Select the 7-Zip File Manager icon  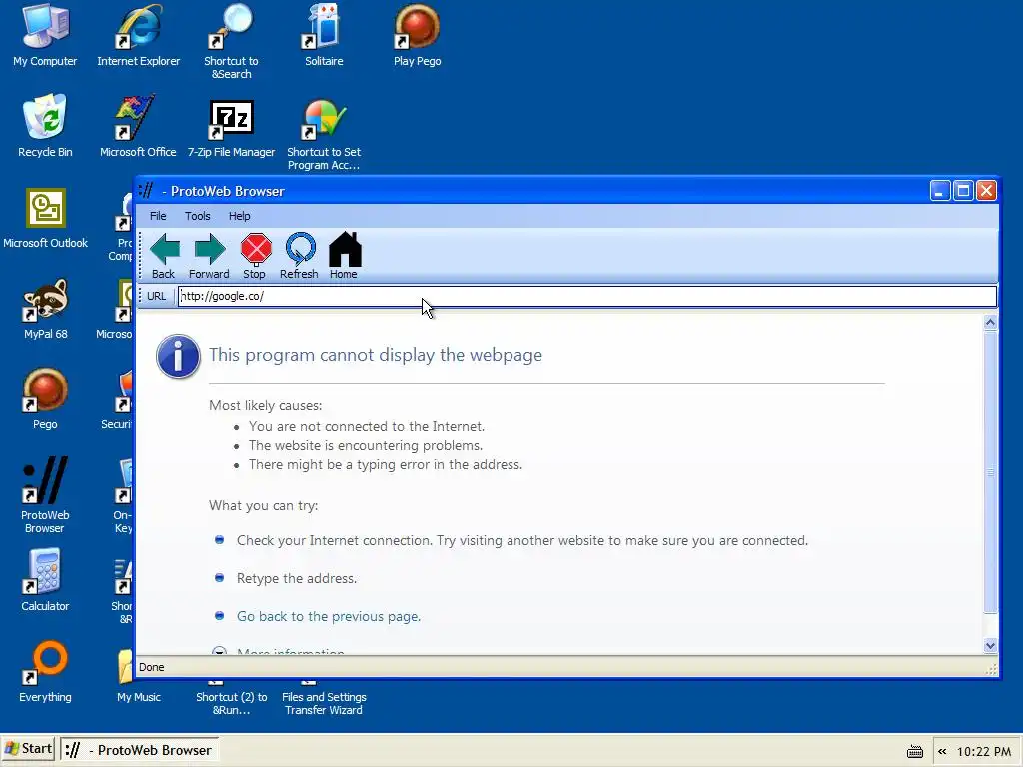point(231,127)
